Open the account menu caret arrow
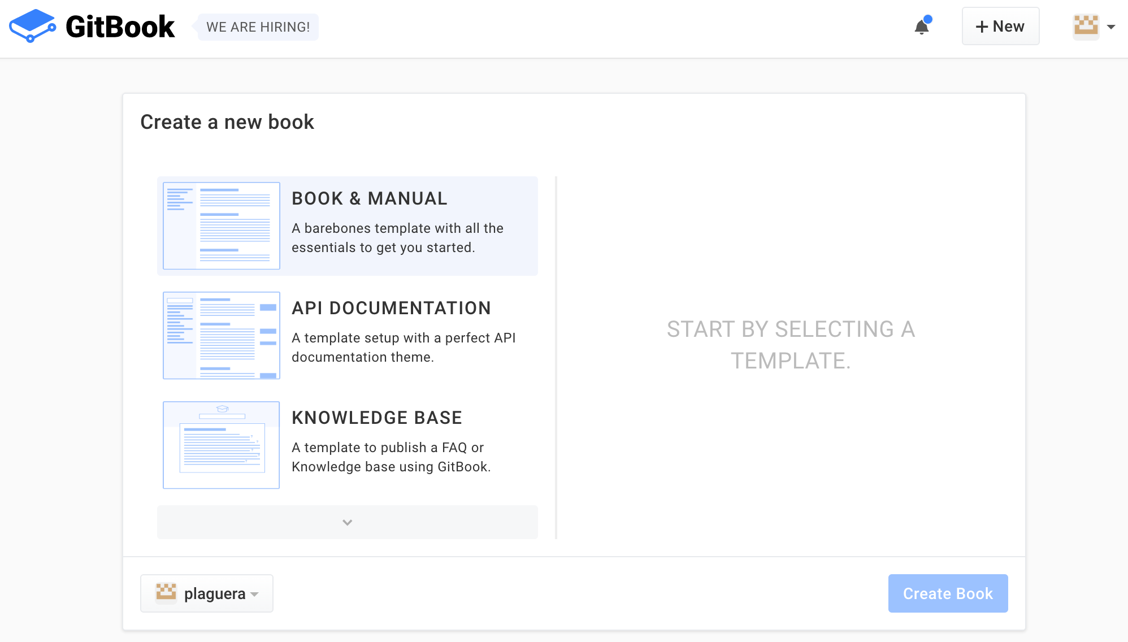The width and height of the screenshot is (1128, 642). click(1111, 27)
